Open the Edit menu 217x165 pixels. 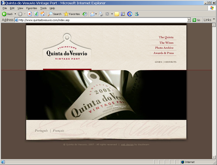12,8
